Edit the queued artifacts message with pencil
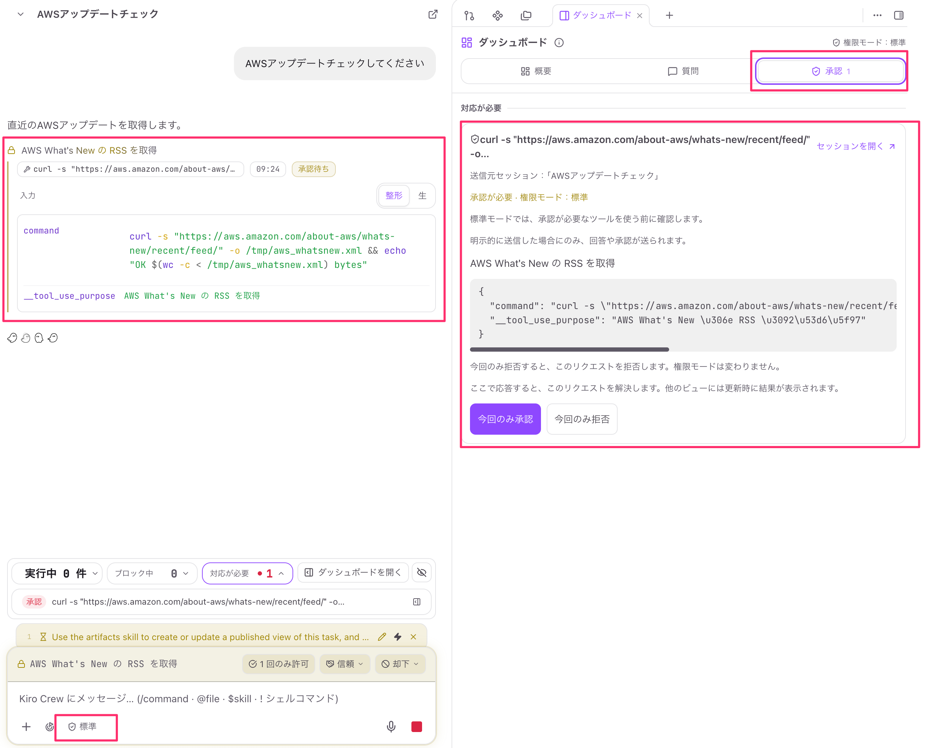The width and height of the screenshot is (935, 748). tap(382, 637)
